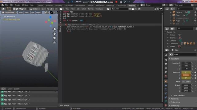Click the pin icon in properties header

(x=195, y=50)
